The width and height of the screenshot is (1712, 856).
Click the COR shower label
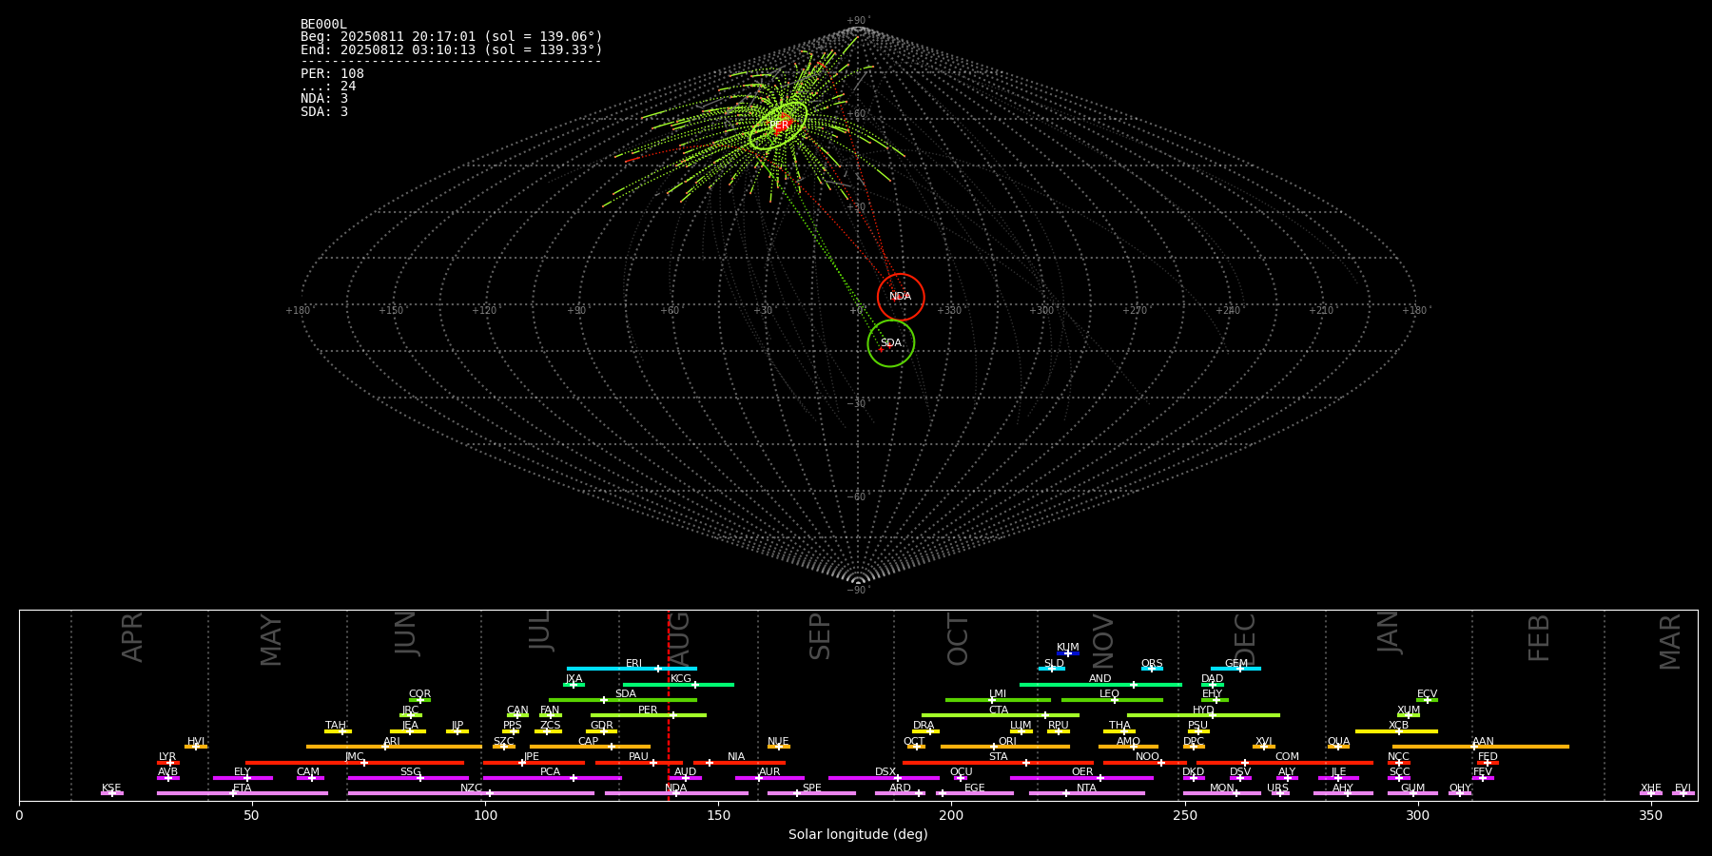(419, 694)
